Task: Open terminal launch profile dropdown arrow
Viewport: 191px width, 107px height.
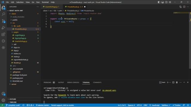Action: point(170,82)
